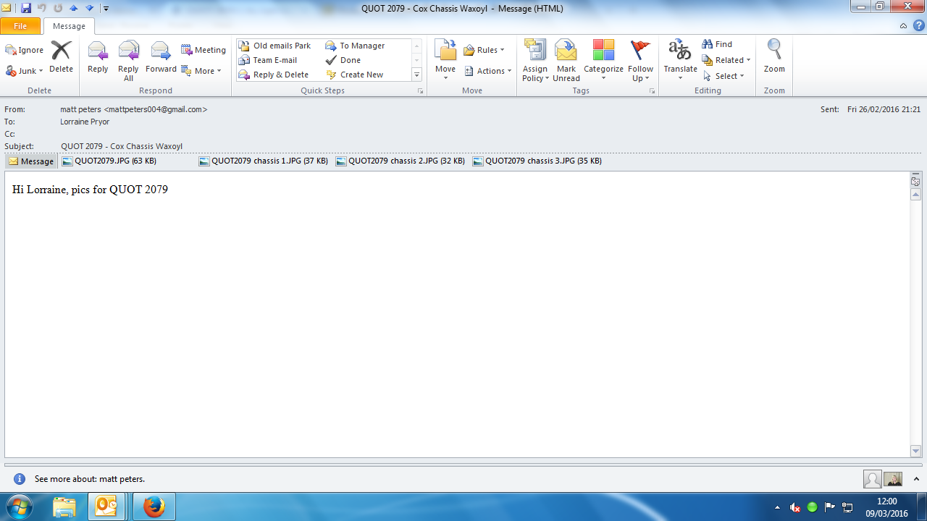This screenshot has height=521, width=927.
Task: Switch to Outlook on the taskbar
Action: (106, 507)
